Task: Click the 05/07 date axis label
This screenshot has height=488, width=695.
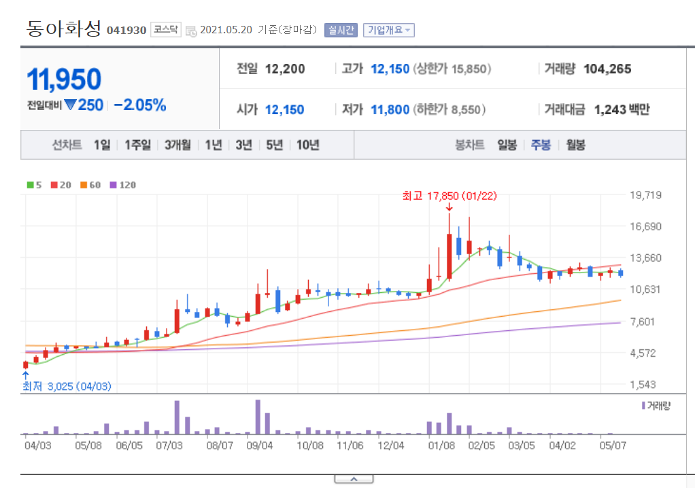Action: (613, 445)
